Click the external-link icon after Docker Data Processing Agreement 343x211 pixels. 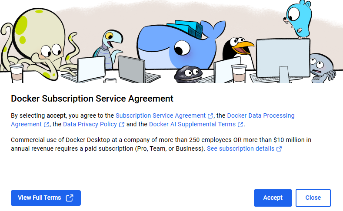[47, 125]
